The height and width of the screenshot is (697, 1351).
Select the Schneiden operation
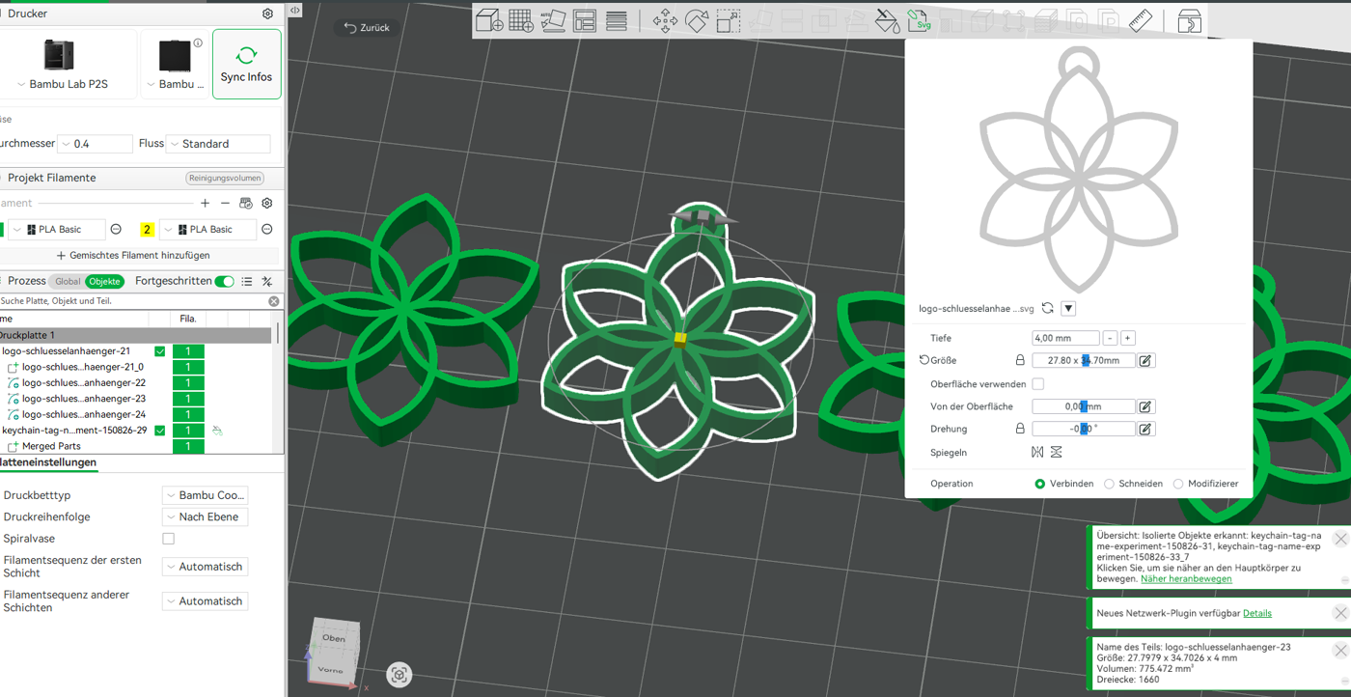pyautogui.click(x=1109, y=484)
